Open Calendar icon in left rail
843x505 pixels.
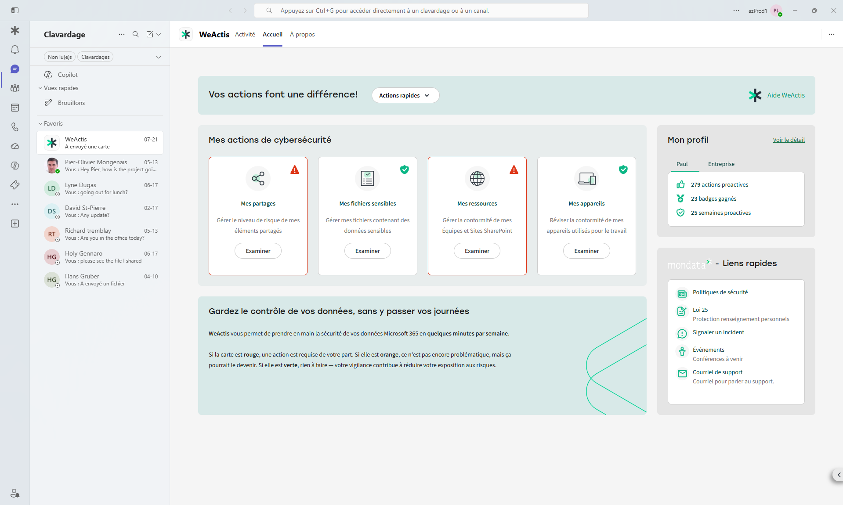pos(15,108)
